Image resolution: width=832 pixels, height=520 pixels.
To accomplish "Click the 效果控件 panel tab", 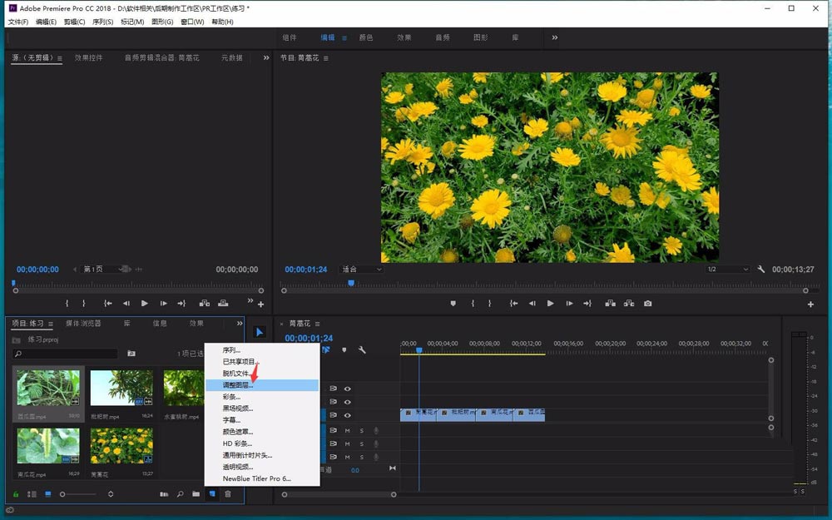I will click(89, 58).
